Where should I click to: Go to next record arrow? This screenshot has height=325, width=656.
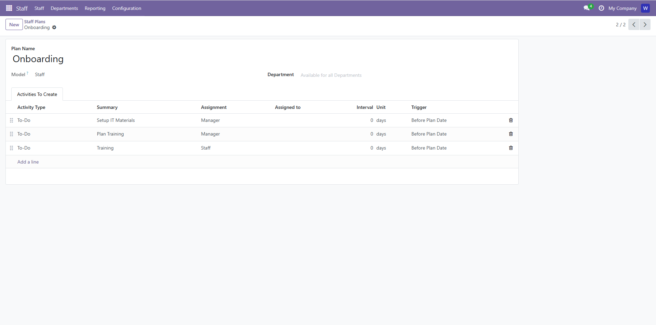pyautogui.click(x=645, y=25)
